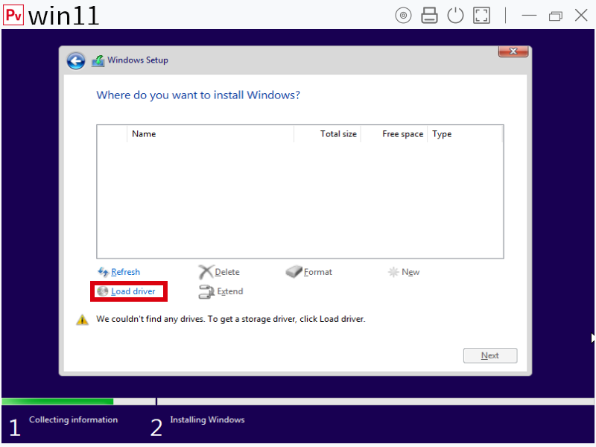Viewport: 596px width, 447px height.
Task: Toggle fullscreen with the expand icon
Action: [481, 16]
